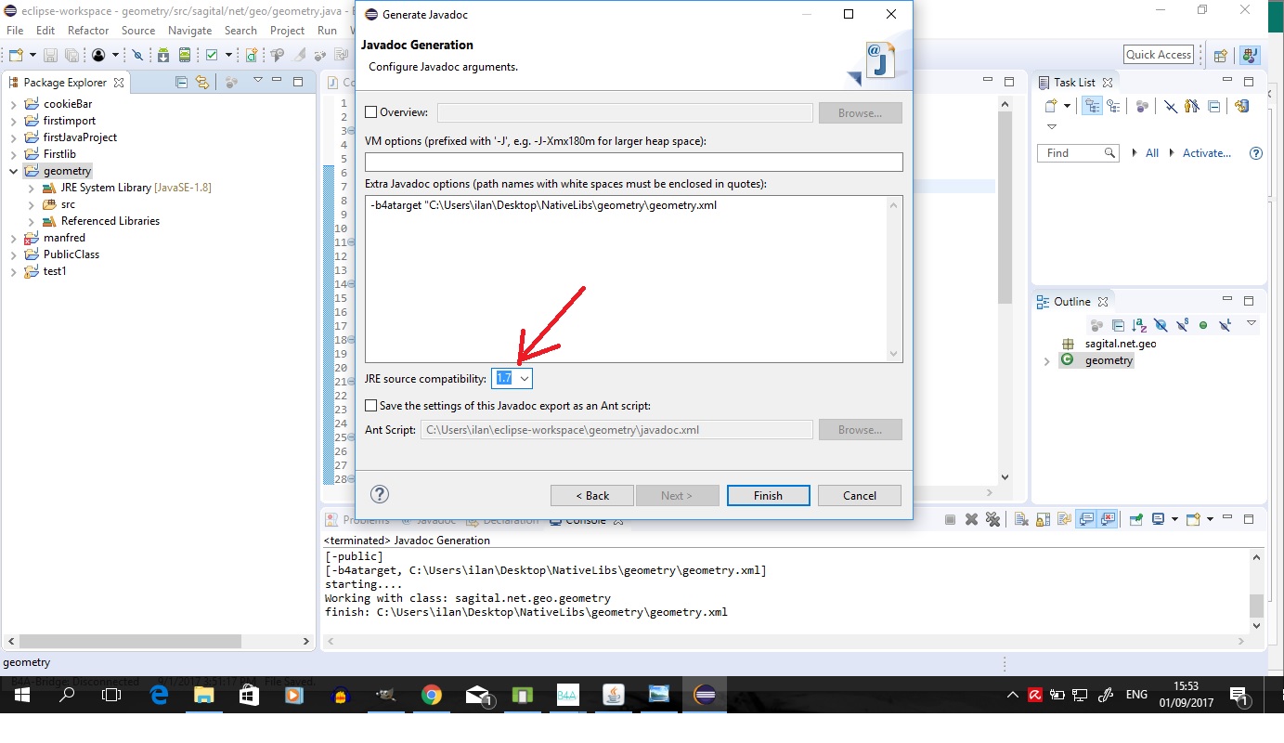The width and height of the screenshot is (1284, 743).
Task: Open the Windows Start menu
Action: pos(21,695)
